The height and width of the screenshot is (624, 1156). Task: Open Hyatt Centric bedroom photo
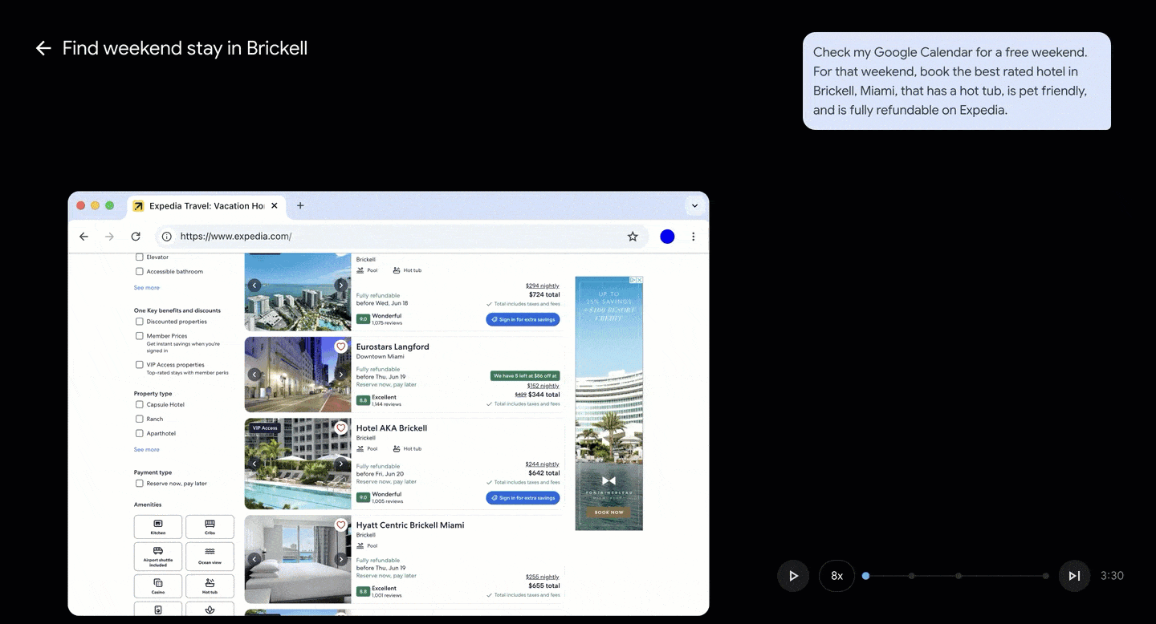pyautogui.click(x=298, y=559)
